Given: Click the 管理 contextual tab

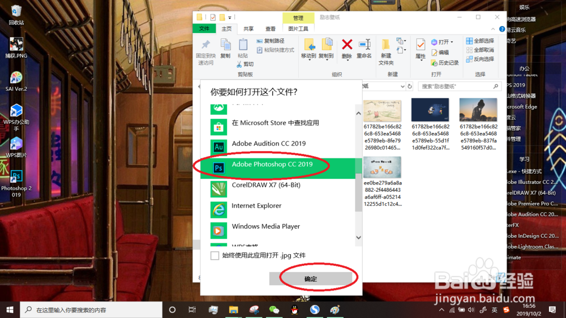Looking at the screenshot, I should click(x=298, y=18).
